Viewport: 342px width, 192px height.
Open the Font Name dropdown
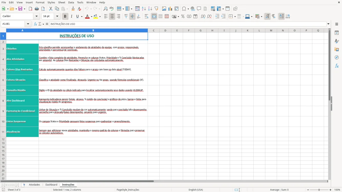click(x=36, y=16)
